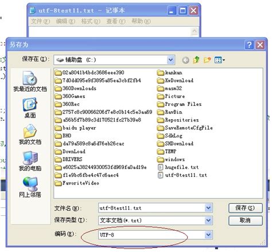Screen dimensions: 272x252
Task: Select the hugefile.txt file
Action: point(178,167)
